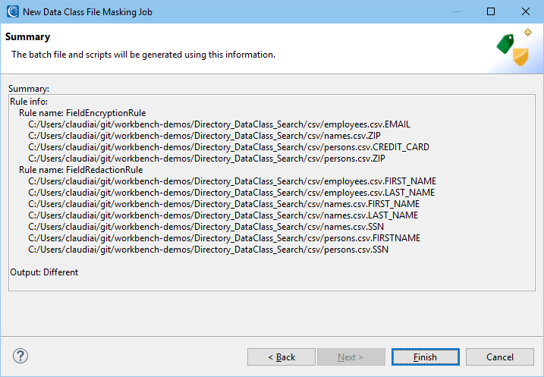
Task: Click the green tag icon in the banner
Action: pyautogui.click(x=505, y=44)
